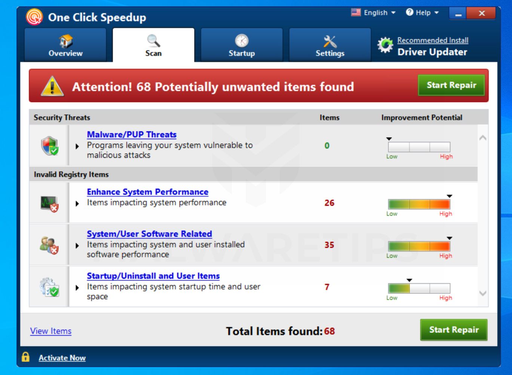Open the System/User Software Related link

(x=150, y=234)
